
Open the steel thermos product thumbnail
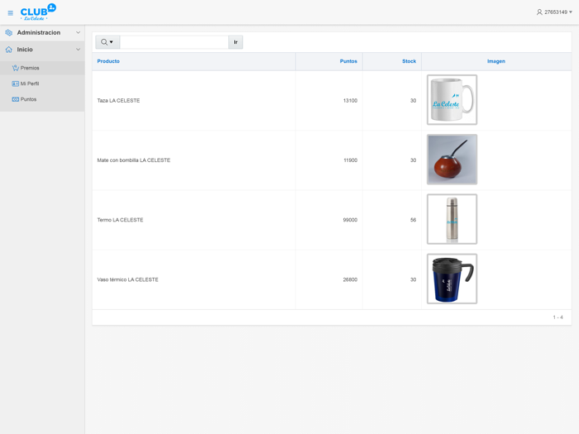click(452, 219)
